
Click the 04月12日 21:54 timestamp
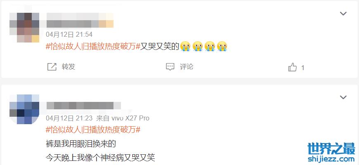[69, 35]
